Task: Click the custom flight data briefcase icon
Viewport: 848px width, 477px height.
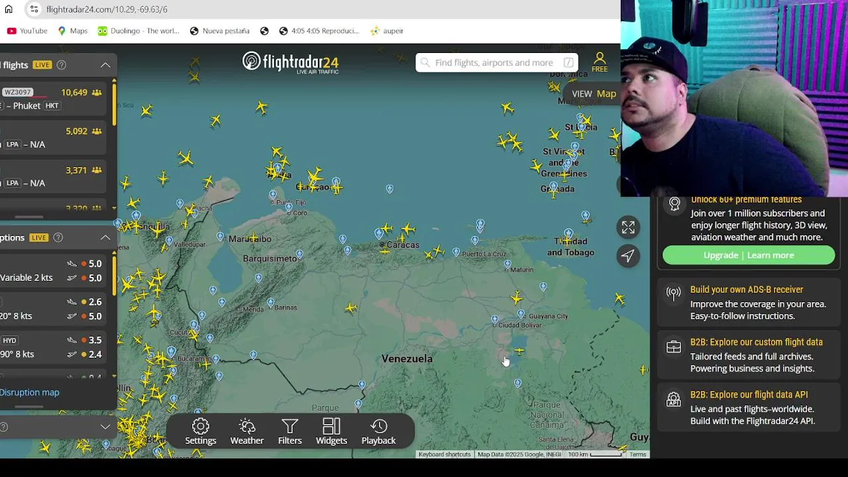Action: click(x=673, y=346)
